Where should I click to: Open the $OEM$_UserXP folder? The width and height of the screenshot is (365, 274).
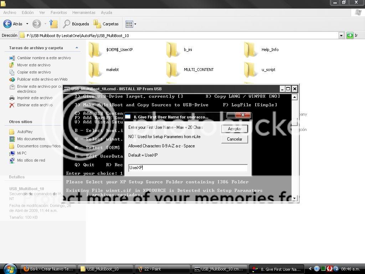point(96,50)
